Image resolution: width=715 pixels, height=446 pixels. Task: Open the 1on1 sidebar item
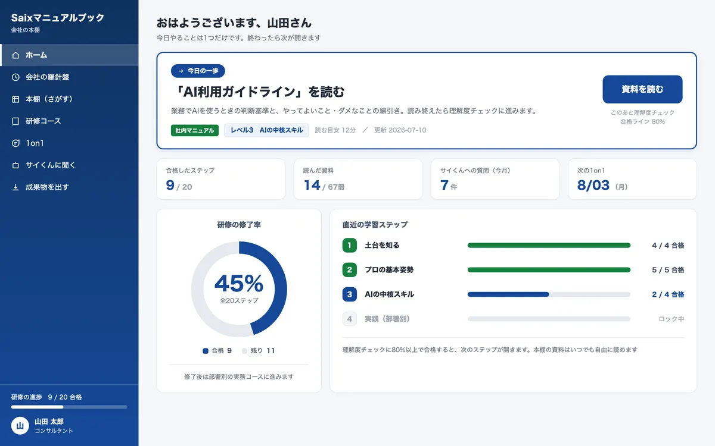69,143
